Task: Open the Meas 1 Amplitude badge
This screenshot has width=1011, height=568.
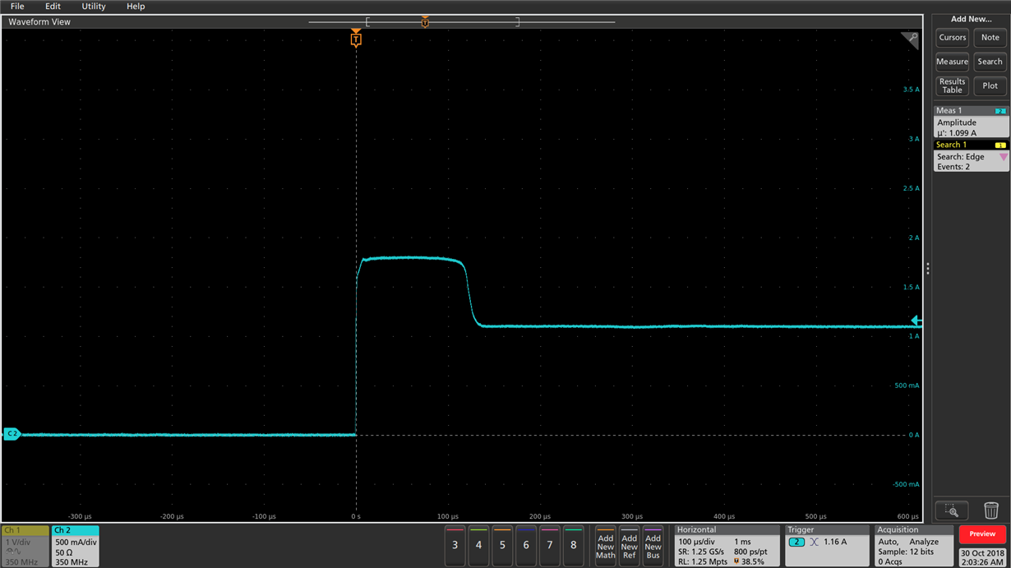Action: (x=972, y=122)
